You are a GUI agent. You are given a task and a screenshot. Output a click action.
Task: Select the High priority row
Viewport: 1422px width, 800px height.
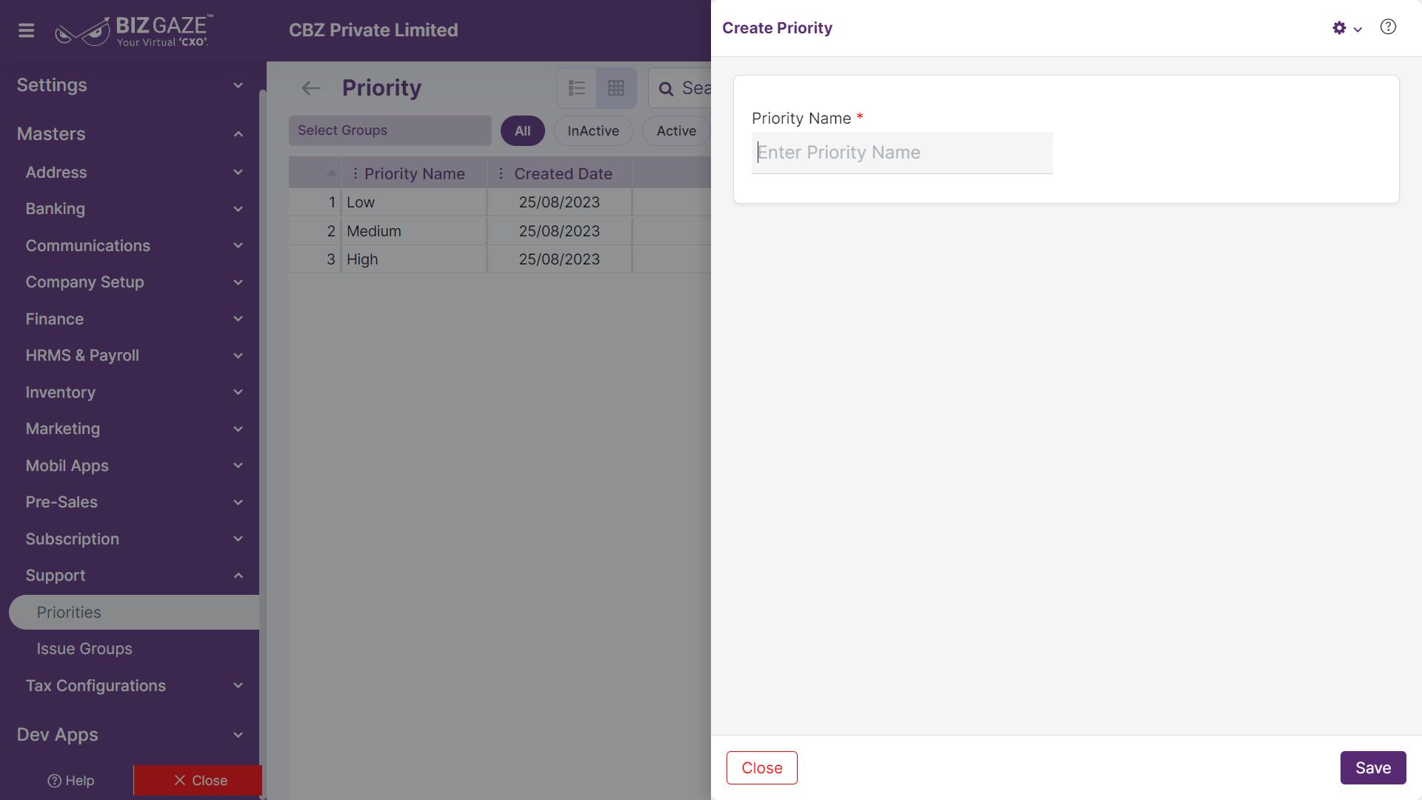click(x=500, y=259)
